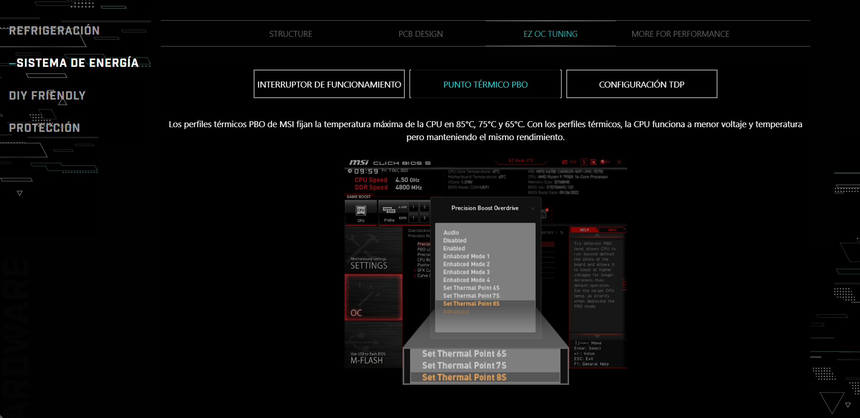Choose the faded Advanced option
Viewport: 860px width, 418px height.
tap(456, 312)
